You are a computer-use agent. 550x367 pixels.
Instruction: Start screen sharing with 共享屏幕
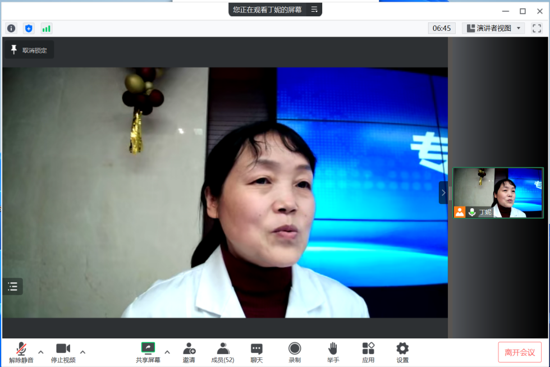tap(148, 352)
